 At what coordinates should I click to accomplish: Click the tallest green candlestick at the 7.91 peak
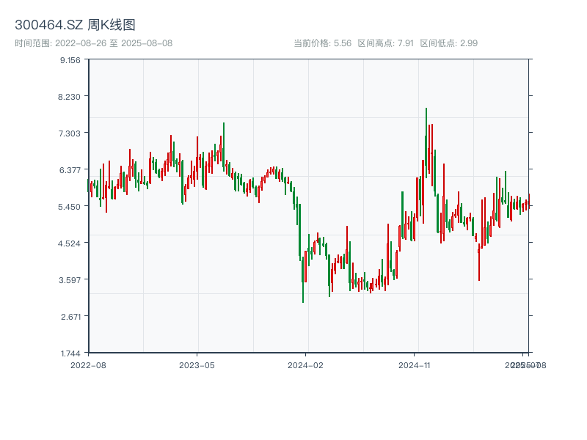coord(426,143)
